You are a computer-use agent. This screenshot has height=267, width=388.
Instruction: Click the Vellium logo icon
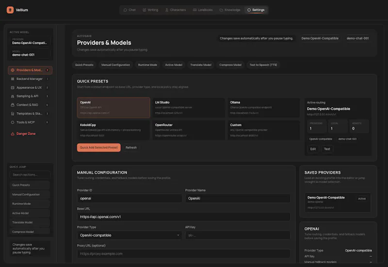pos(10,10)
